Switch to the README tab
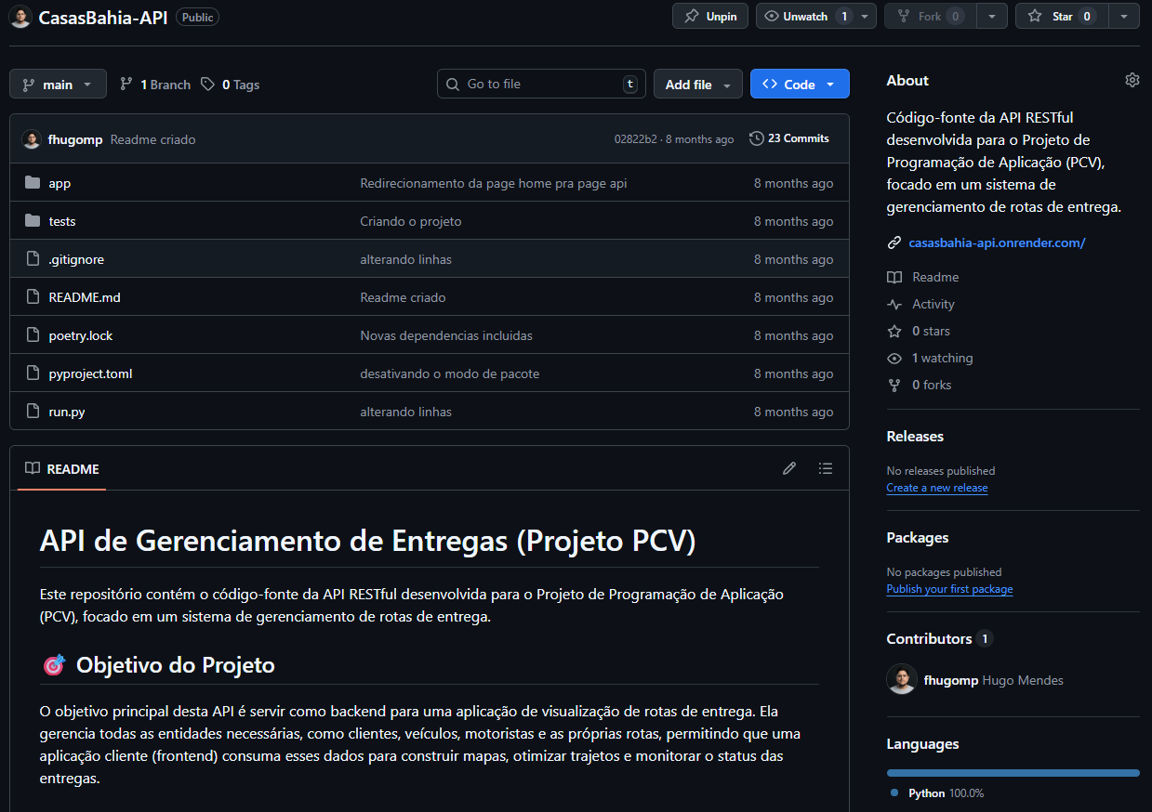The width and height of the screenshot is (1152, 812). (61, 468)
